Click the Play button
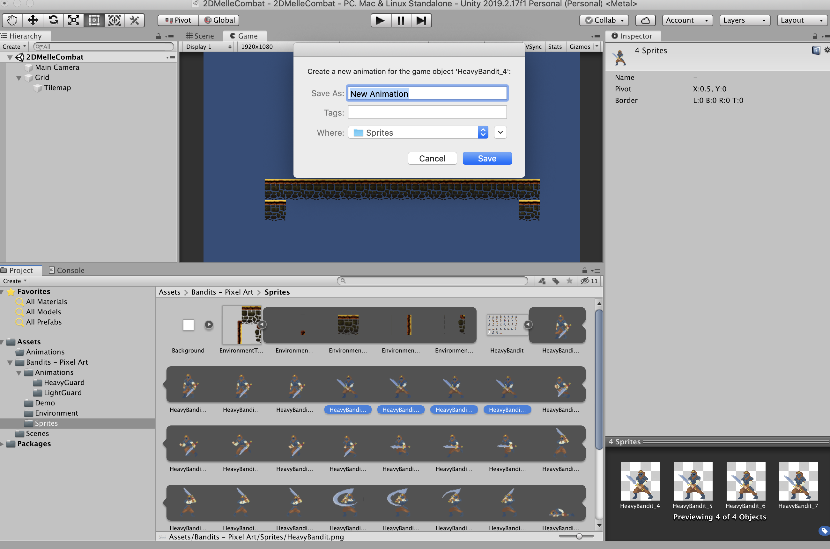 tap(381, 20)
